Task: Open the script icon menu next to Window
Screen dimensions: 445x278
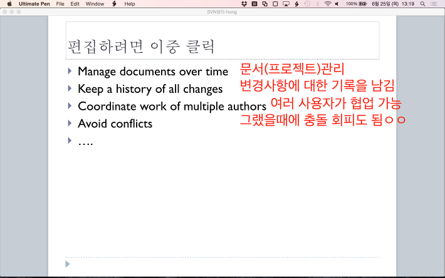Action: coord(114,4)
